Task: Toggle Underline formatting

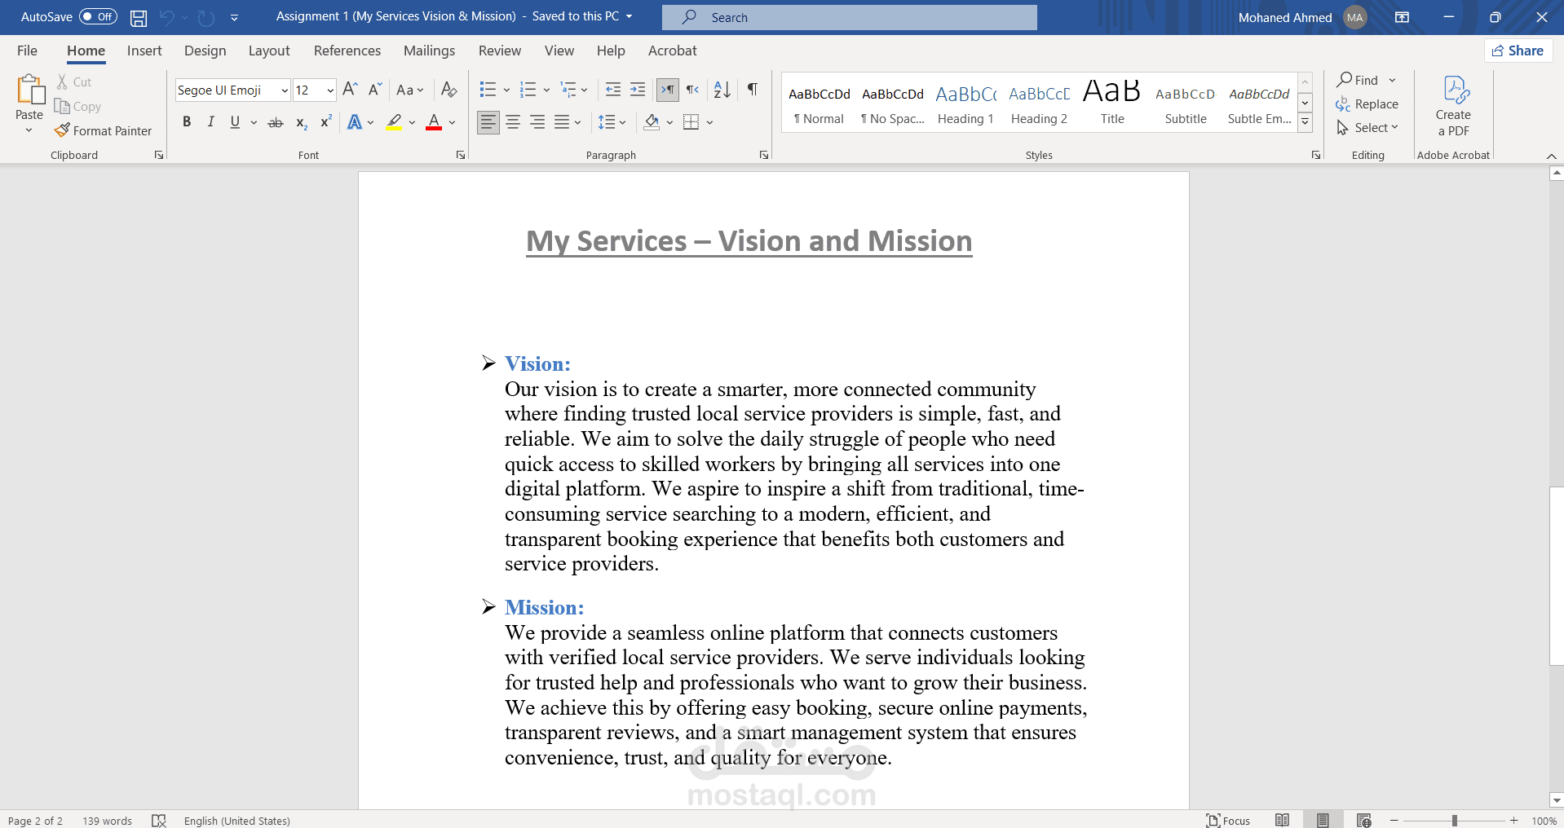Action: pyautogui.click(x=235, y=122)
